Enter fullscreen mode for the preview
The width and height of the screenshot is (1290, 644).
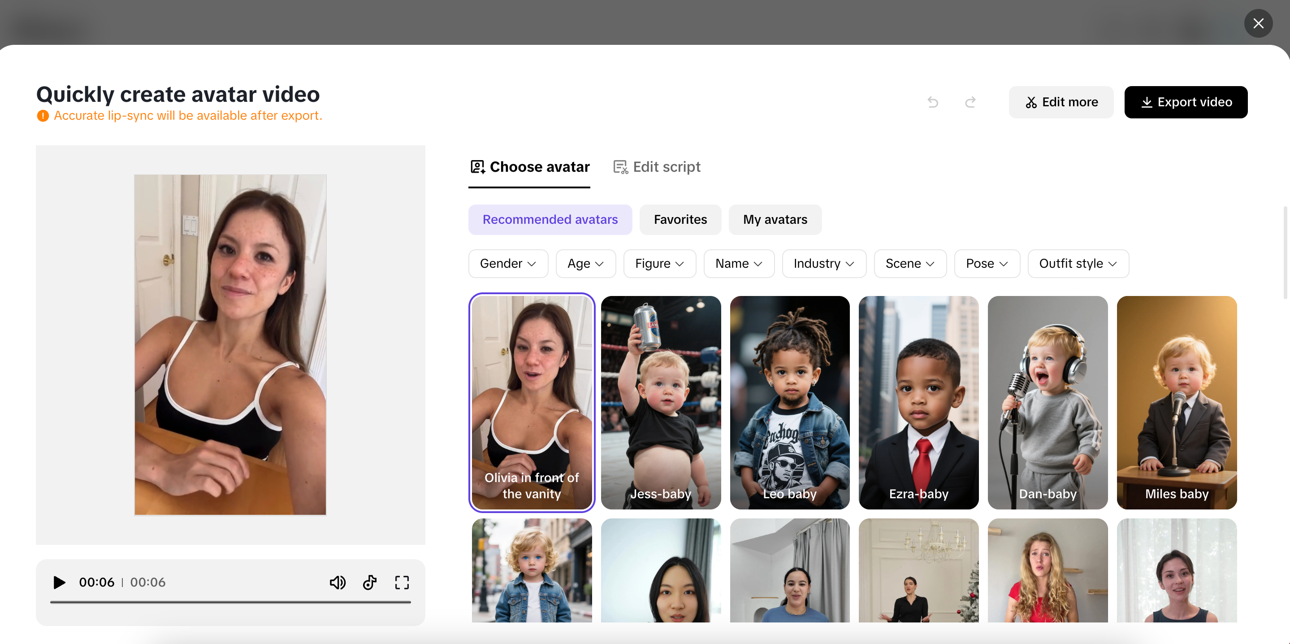(x=401, y=583)
